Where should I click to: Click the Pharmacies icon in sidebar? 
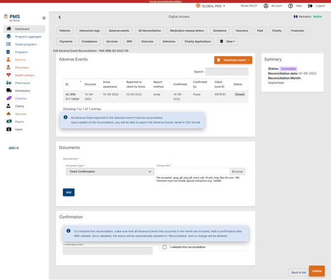coord(8,83)
